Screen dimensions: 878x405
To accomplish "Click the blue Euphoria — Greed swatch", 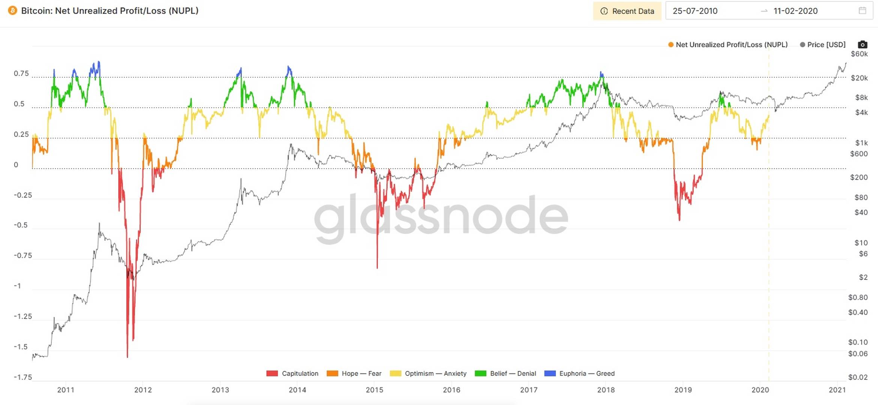I will point(550,373).
